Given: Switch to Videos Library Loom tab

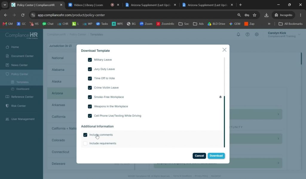Looking at the screenshot, I should pyautogui.click(x=88, y=5).
